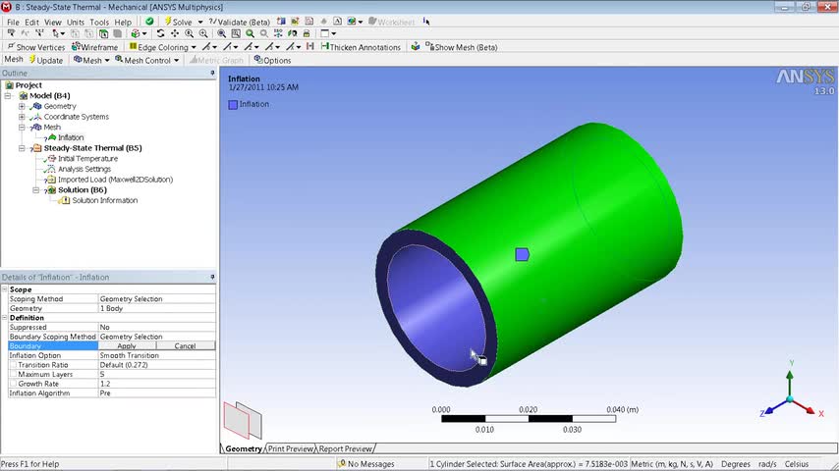Click the Metric Graph button
Image resolution: width=839 pixels, height=471 pixels.
216,61
